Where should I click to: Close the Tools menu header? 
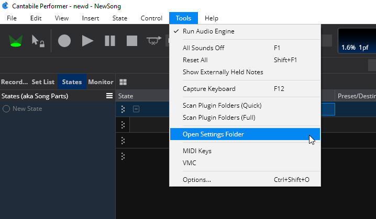(183, 18)
